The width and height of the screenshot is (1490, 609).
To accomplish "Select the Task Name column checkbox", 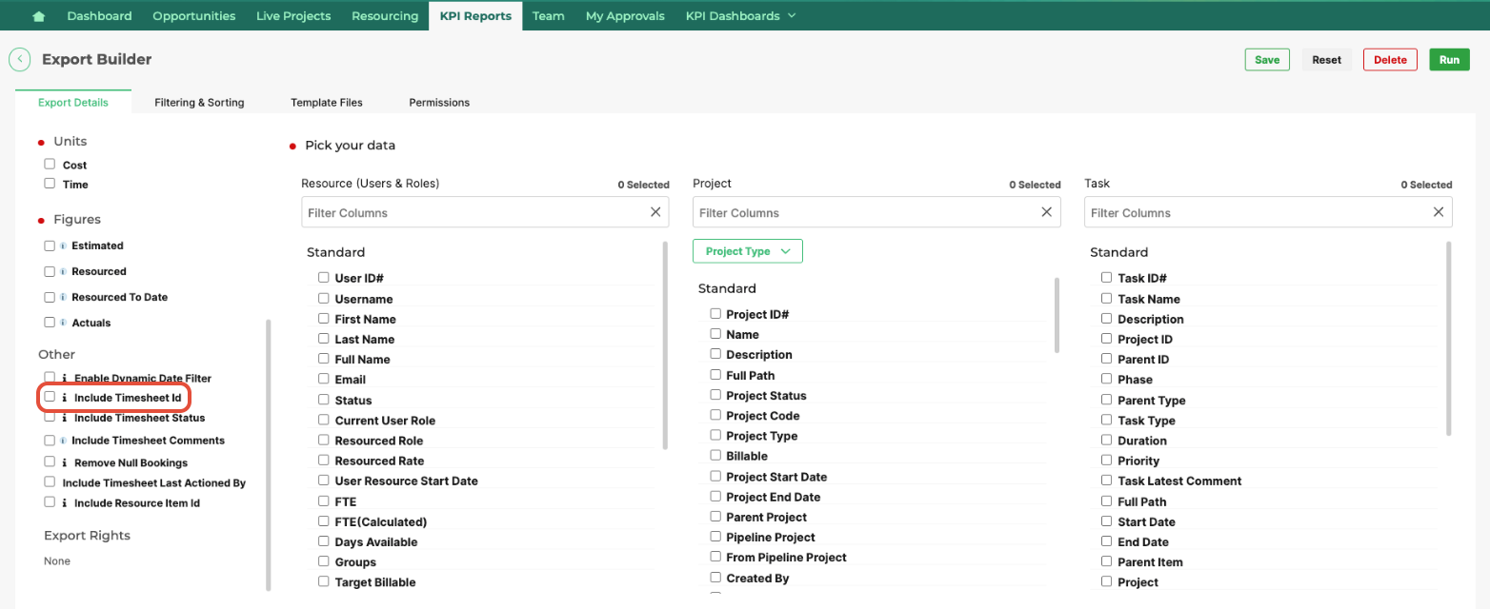I will click(1106, 298).
